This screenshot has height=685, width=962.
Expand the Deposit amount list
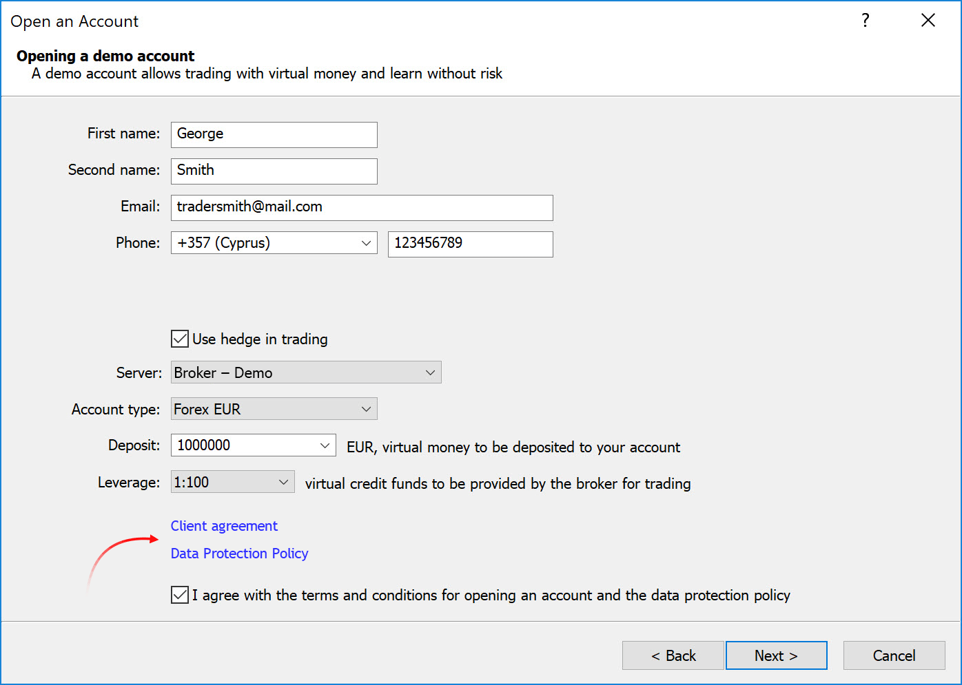(324, 445)
